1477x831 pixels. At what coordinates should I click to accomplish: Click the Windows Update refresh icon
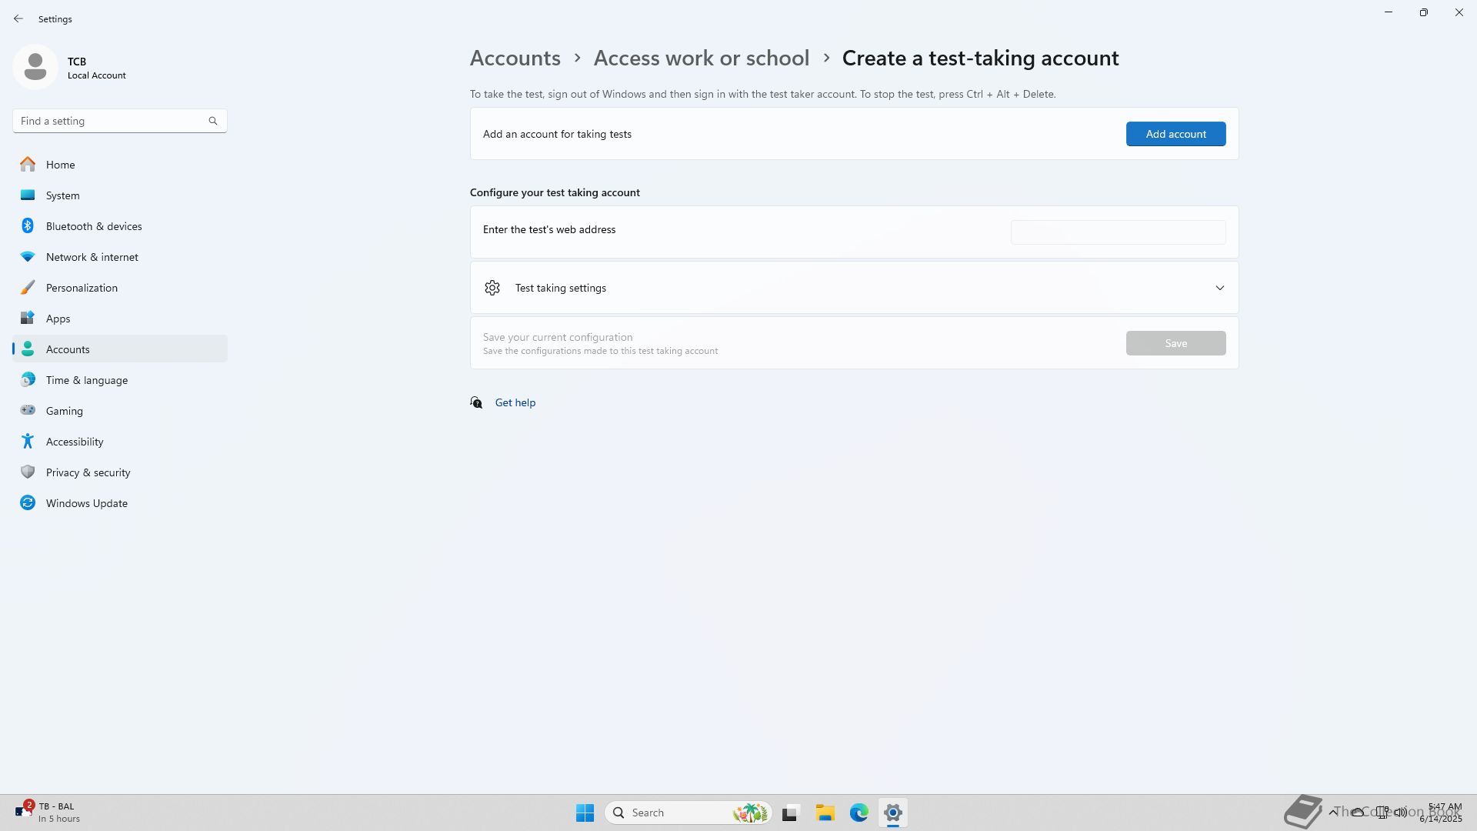(x=28, y=503)
